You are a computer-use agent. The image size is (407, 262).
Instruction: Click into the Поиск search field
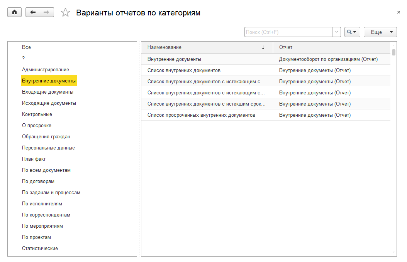pyautogui.click(x=288, y=32)
